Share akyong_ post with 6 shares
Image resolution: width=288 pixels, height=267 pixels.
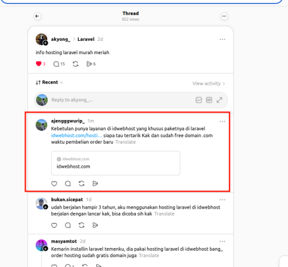point(91,64)
